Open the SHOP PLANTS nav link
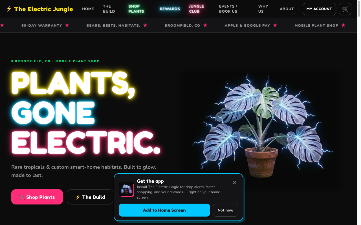Screen dimensions: 361x225 (136, 9)
